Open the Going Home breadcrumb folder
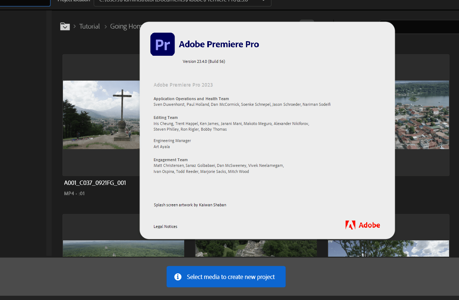This screenshot has height=300, width=459. coord(126,26)
